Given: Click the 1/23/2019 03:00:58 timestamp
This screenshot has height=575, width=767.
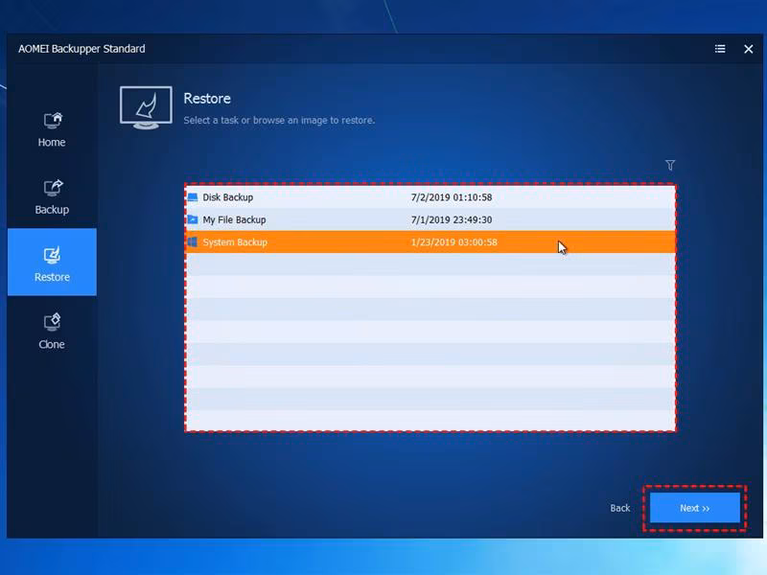Looking at the screenshot, I should click(453, 242).
